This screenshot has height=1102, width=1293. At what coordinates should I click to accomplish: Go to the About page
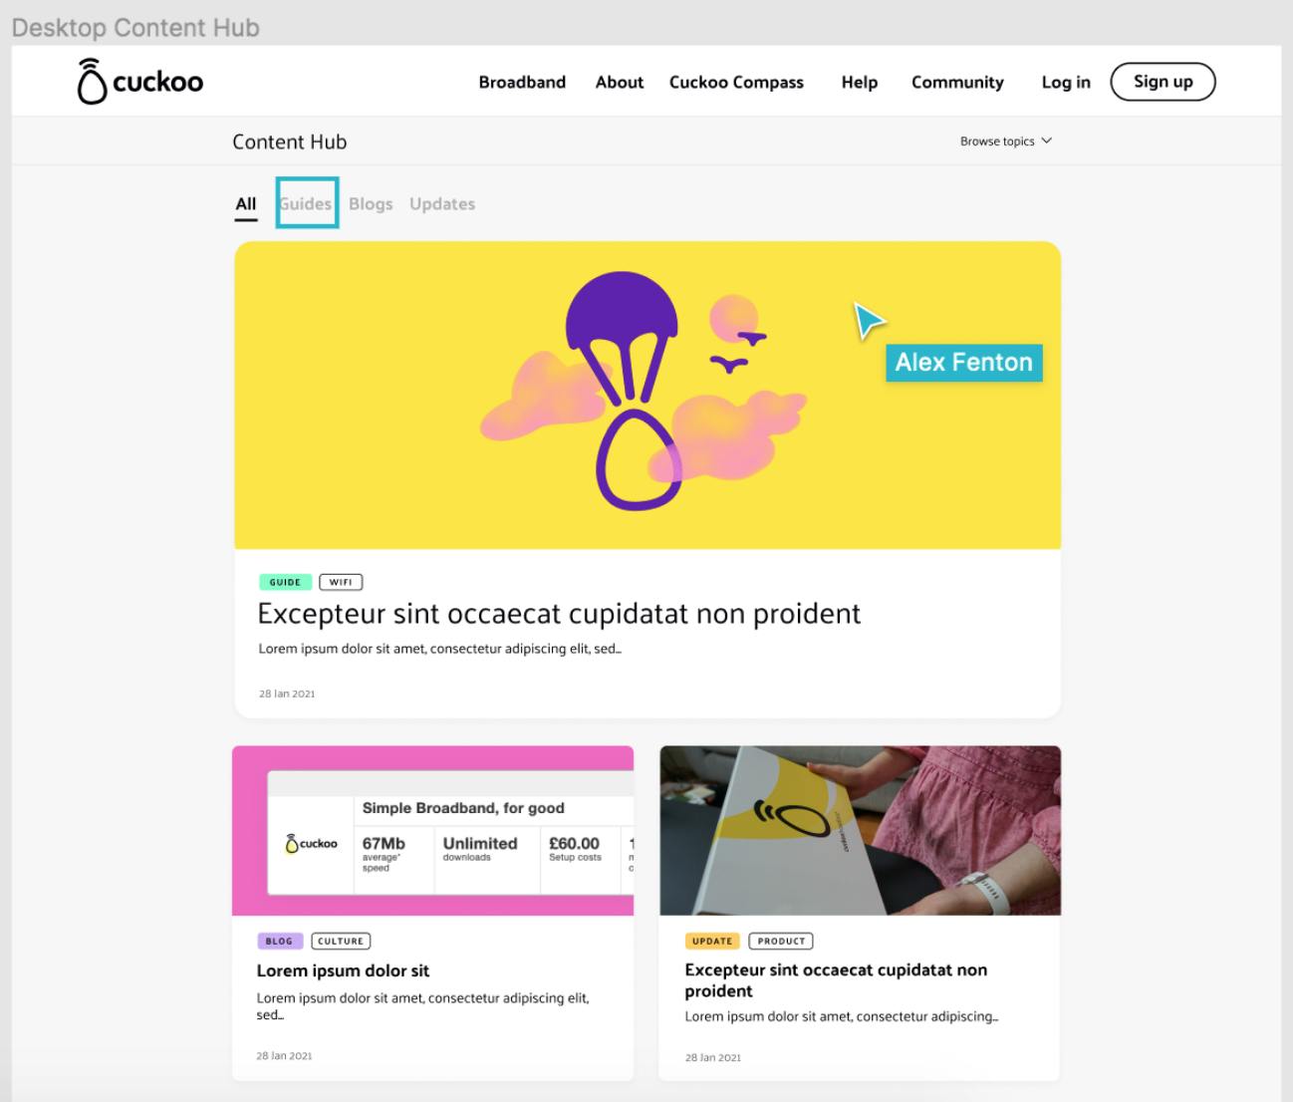pos(620,82)
